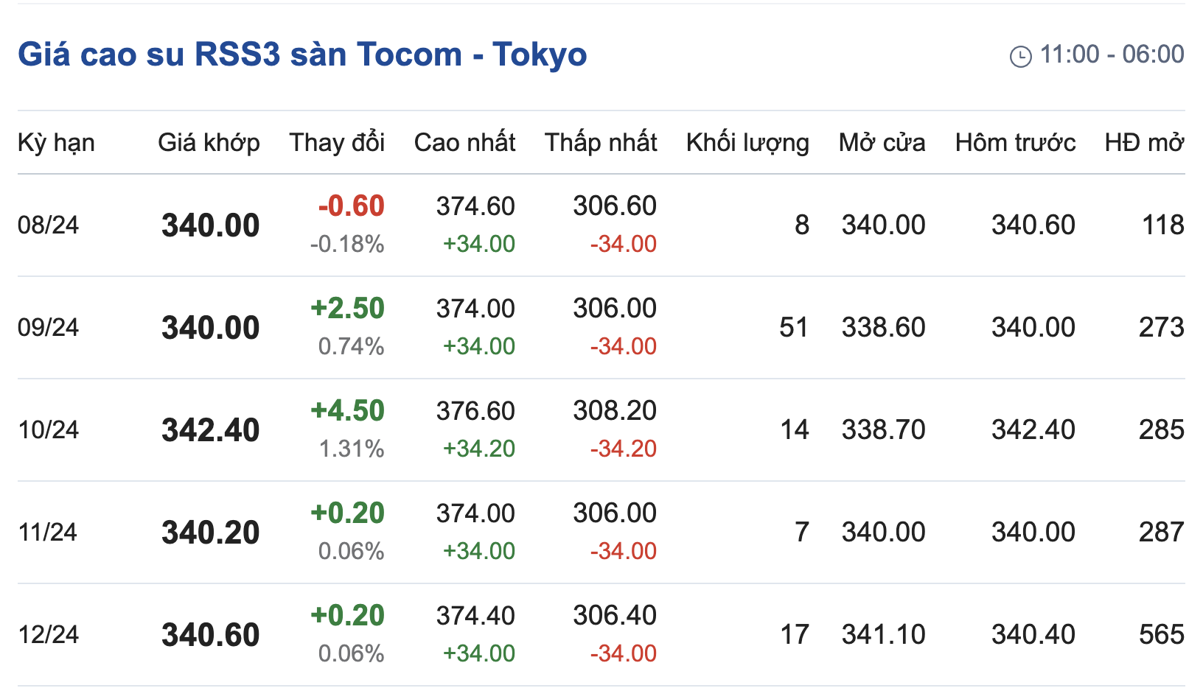Click the Thay đổi column header

[337, 143]
